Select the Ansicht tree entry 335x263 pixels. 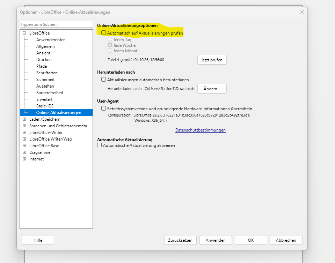43,53
